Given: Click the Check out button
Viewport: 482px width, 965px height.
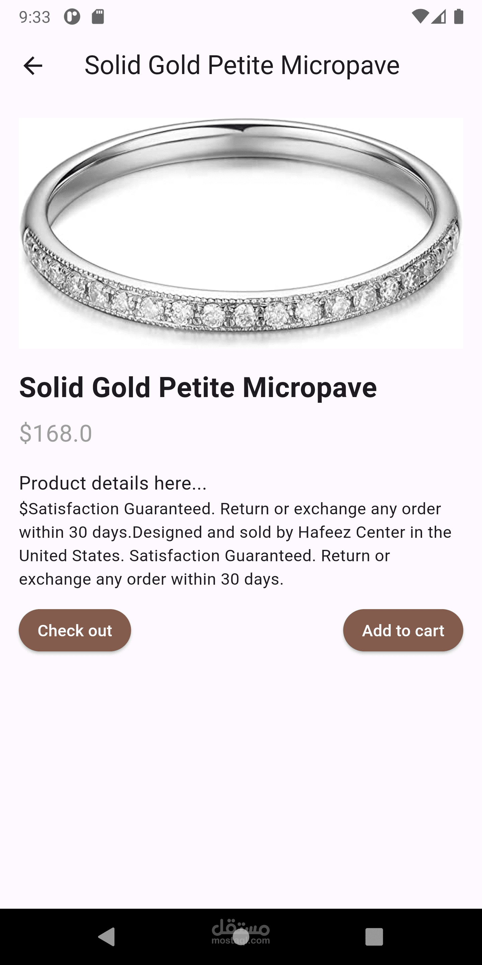Looking at the screenshot, I should 75,630.
